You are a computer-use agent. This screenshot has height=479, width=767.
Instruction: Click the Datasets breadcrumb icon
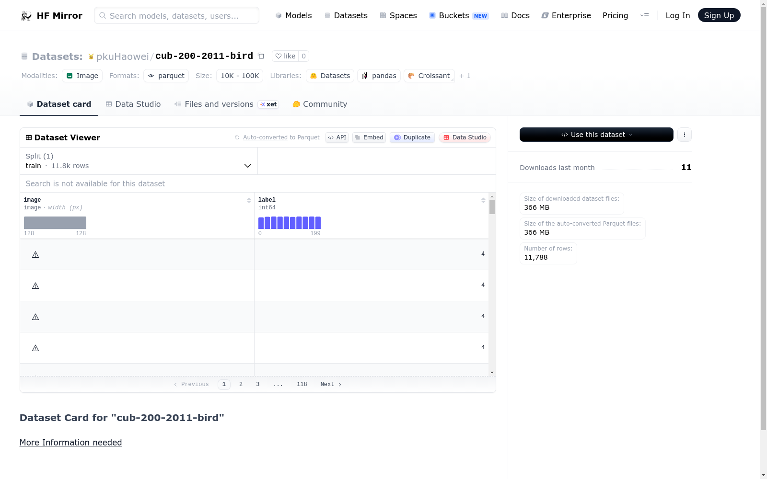24,57
